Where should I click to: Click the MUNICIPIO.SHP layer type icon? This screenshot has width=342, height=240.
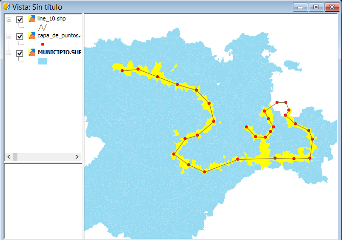pos(32,53)
